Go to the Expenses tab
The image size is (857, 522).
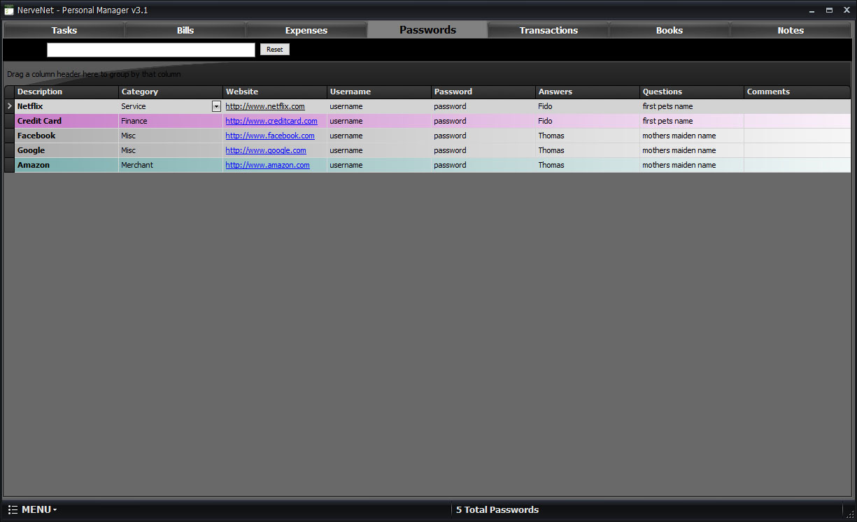click(306, 30)
